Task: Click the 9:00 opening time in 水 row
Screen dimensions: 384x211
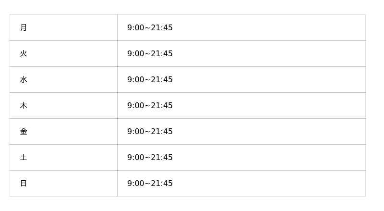Action: point(135,80)
